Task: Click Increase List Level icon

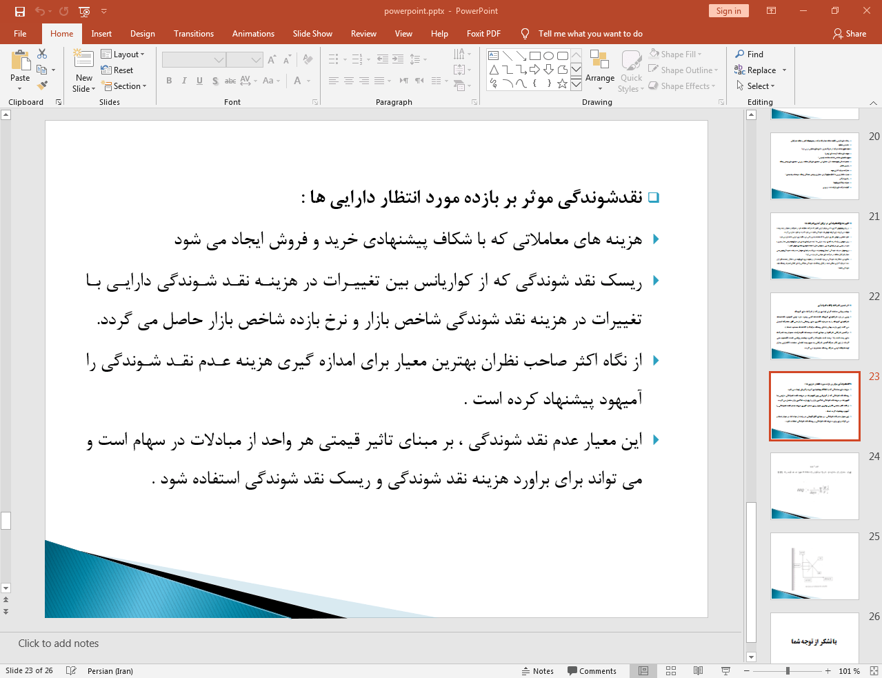Action: pos(398,59)
